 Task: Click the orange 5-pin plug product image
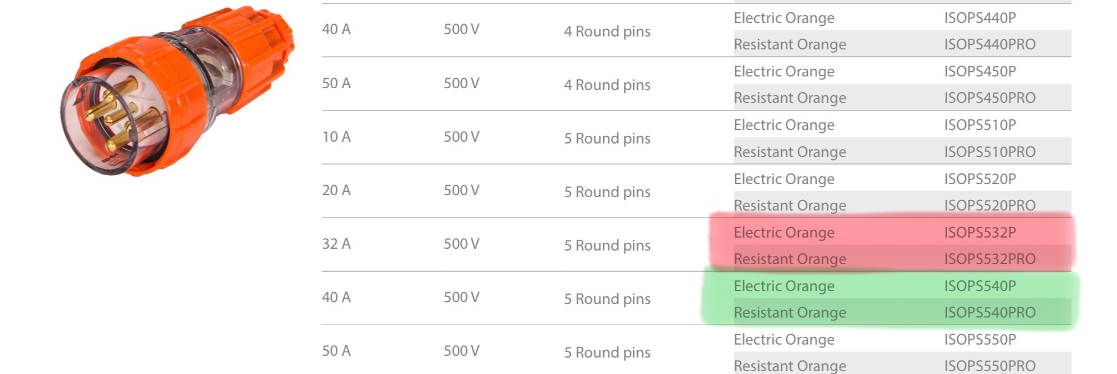(x=176, y=91)
